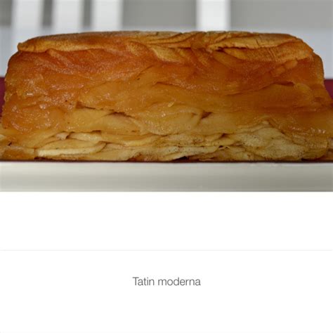333x333 pixels.
Task: Click the pale layered apple slices at the base
Action: 164,146
